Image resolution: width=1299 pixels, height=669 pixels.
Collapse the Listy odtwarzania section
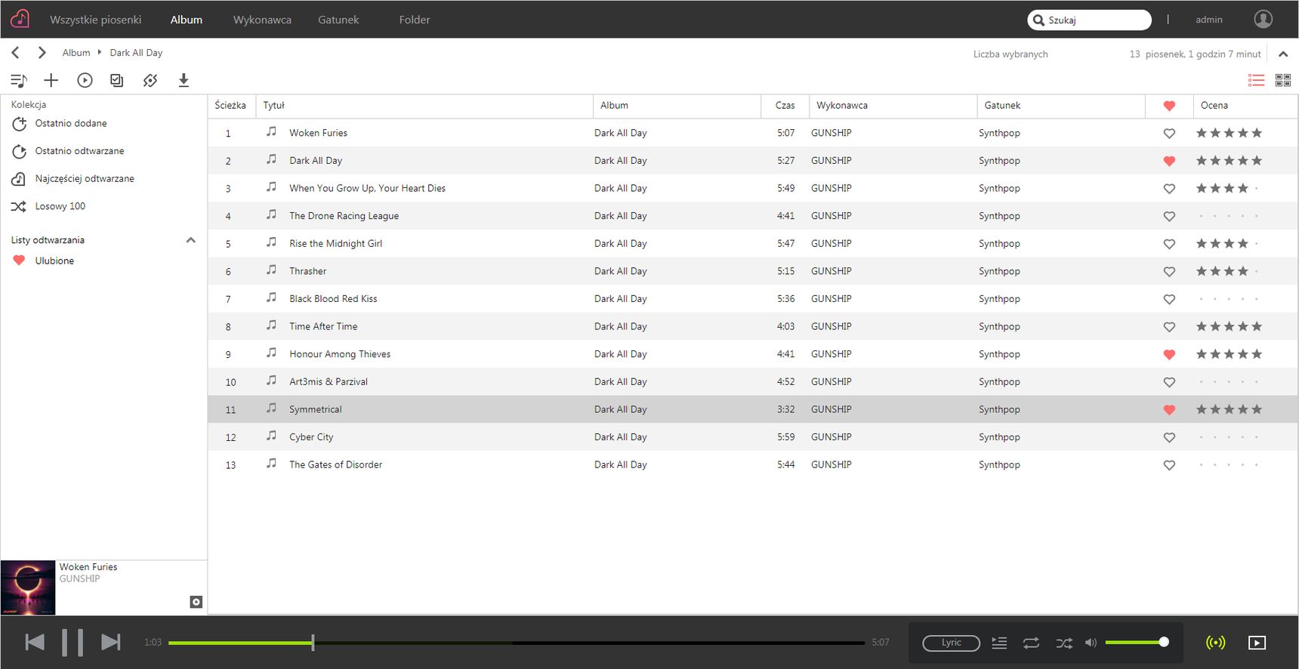[191, 240]
